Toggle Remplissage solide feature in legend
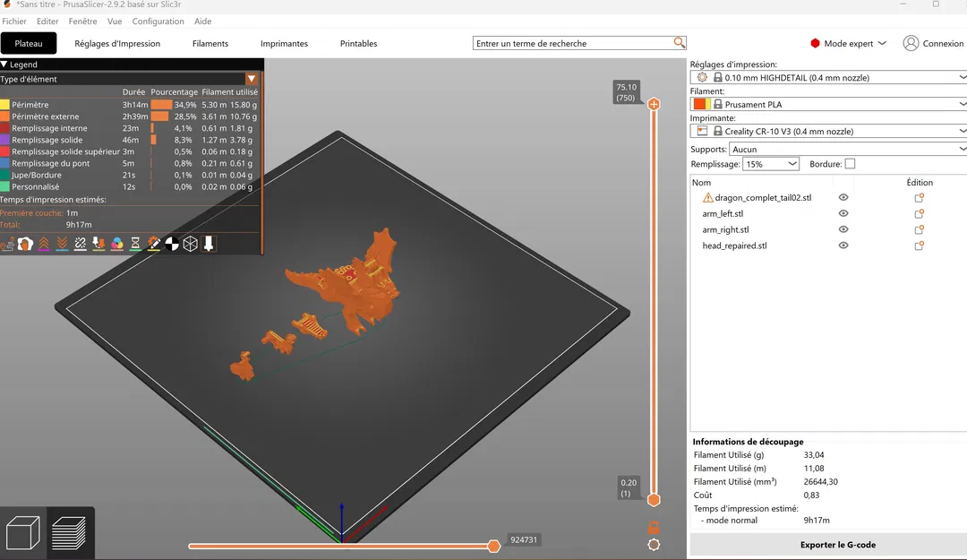Screen dimensions: 967x560 coord(130,140)
